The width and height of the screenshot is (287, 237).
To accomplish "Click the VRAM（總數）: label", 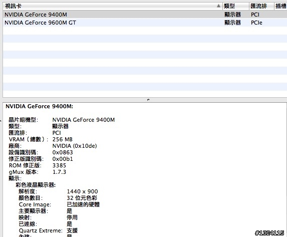I will tap(29, 139).
